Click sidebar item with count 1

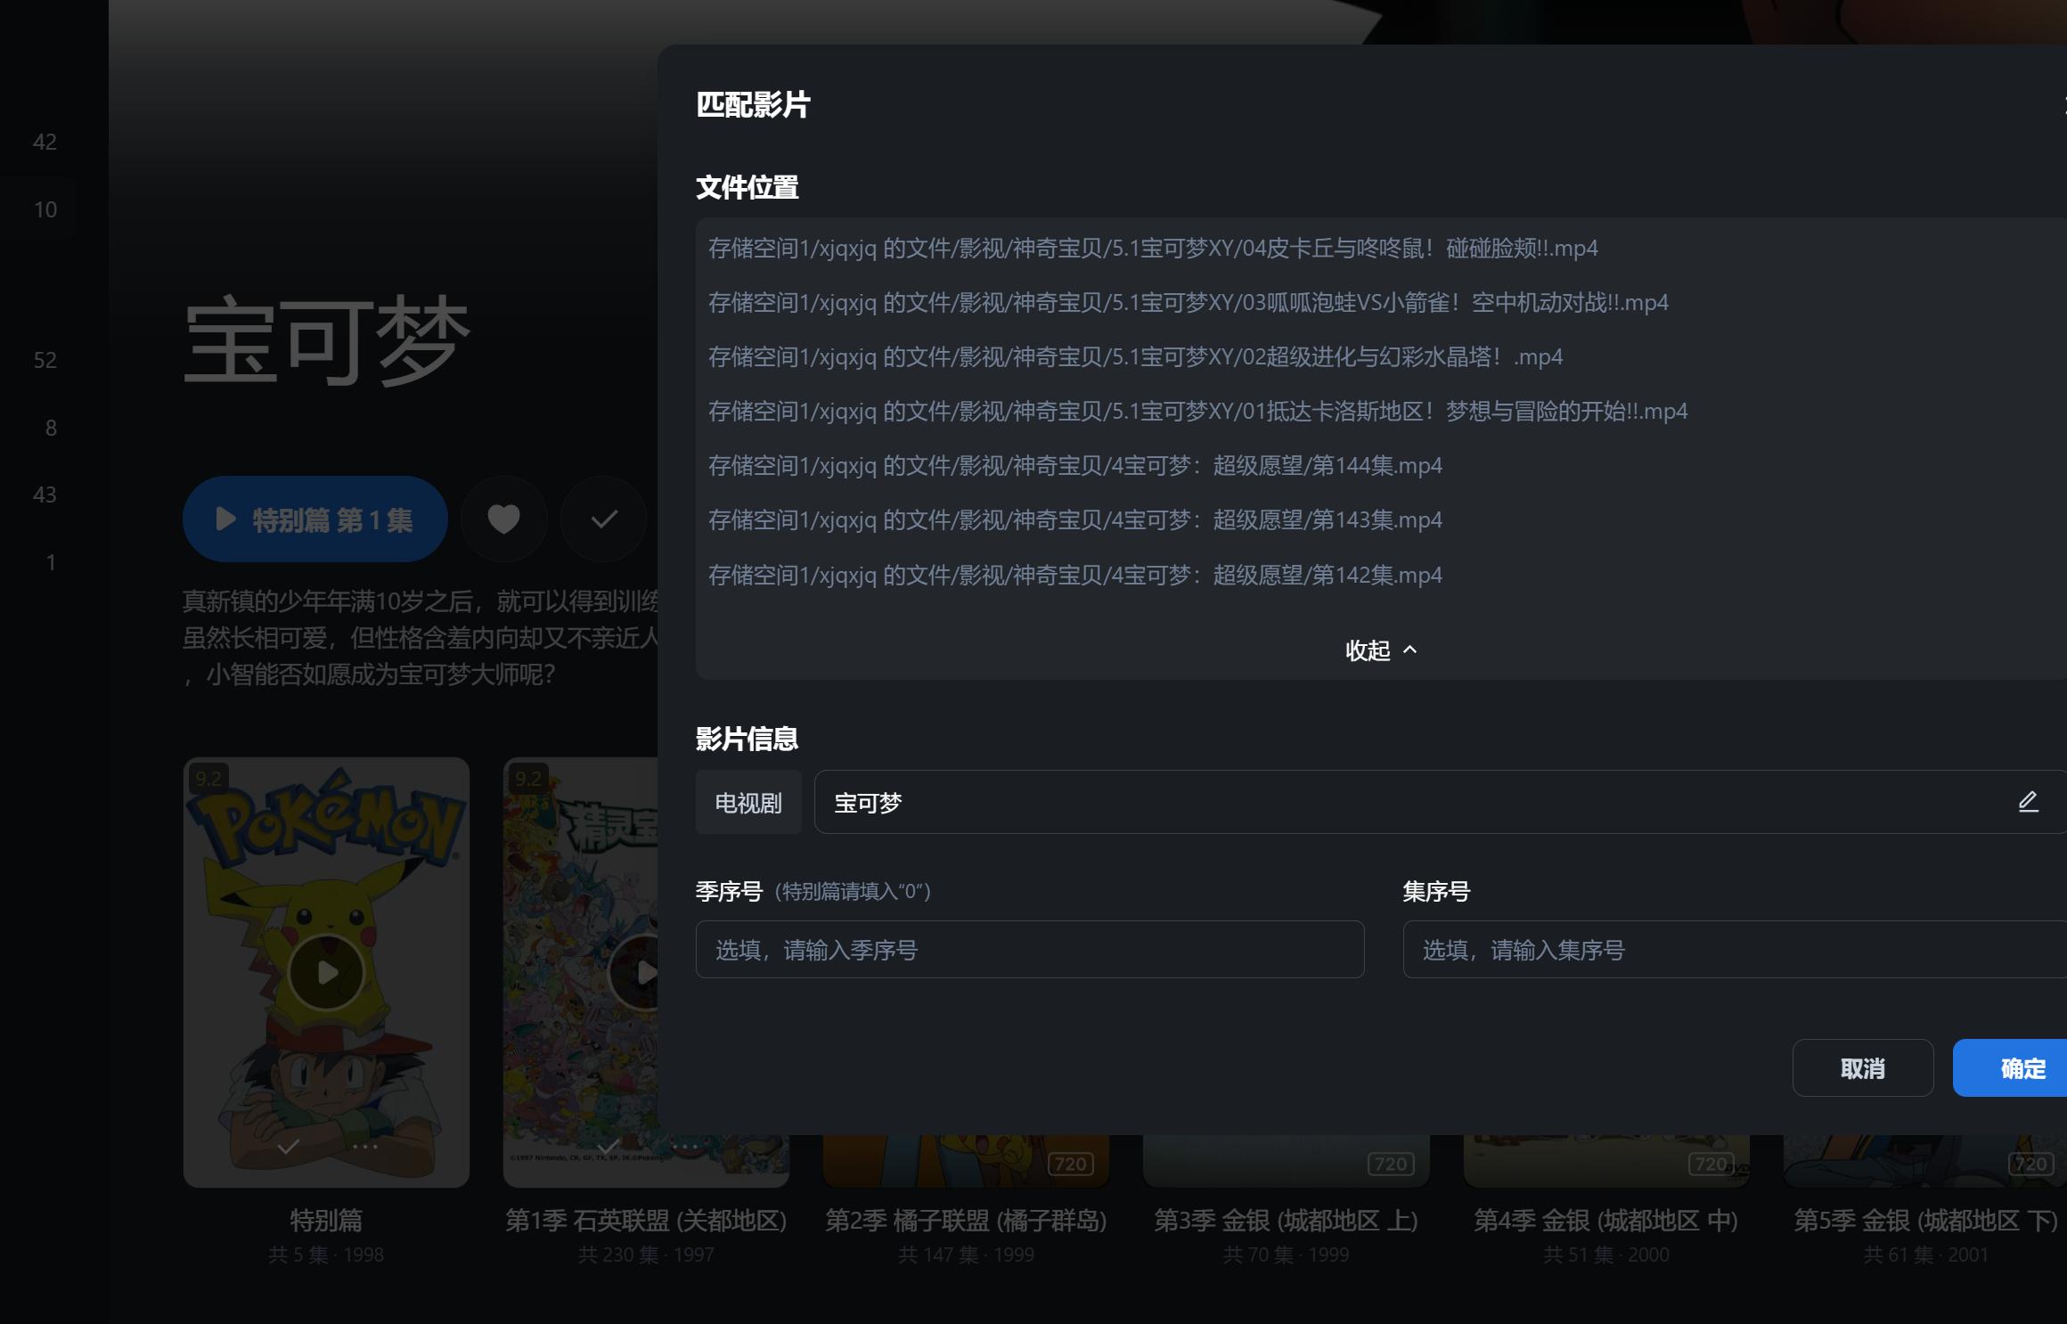[50, 562]
